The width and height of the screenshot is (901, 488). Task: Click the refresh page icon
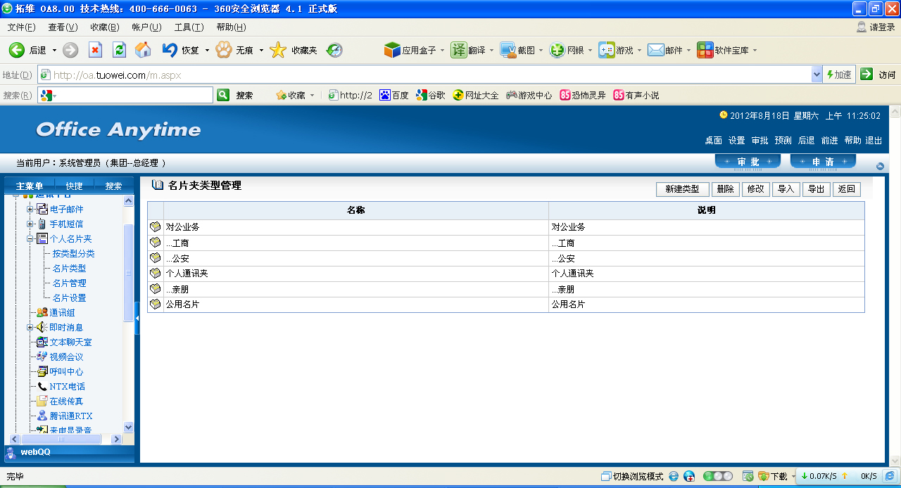[119, 50]
